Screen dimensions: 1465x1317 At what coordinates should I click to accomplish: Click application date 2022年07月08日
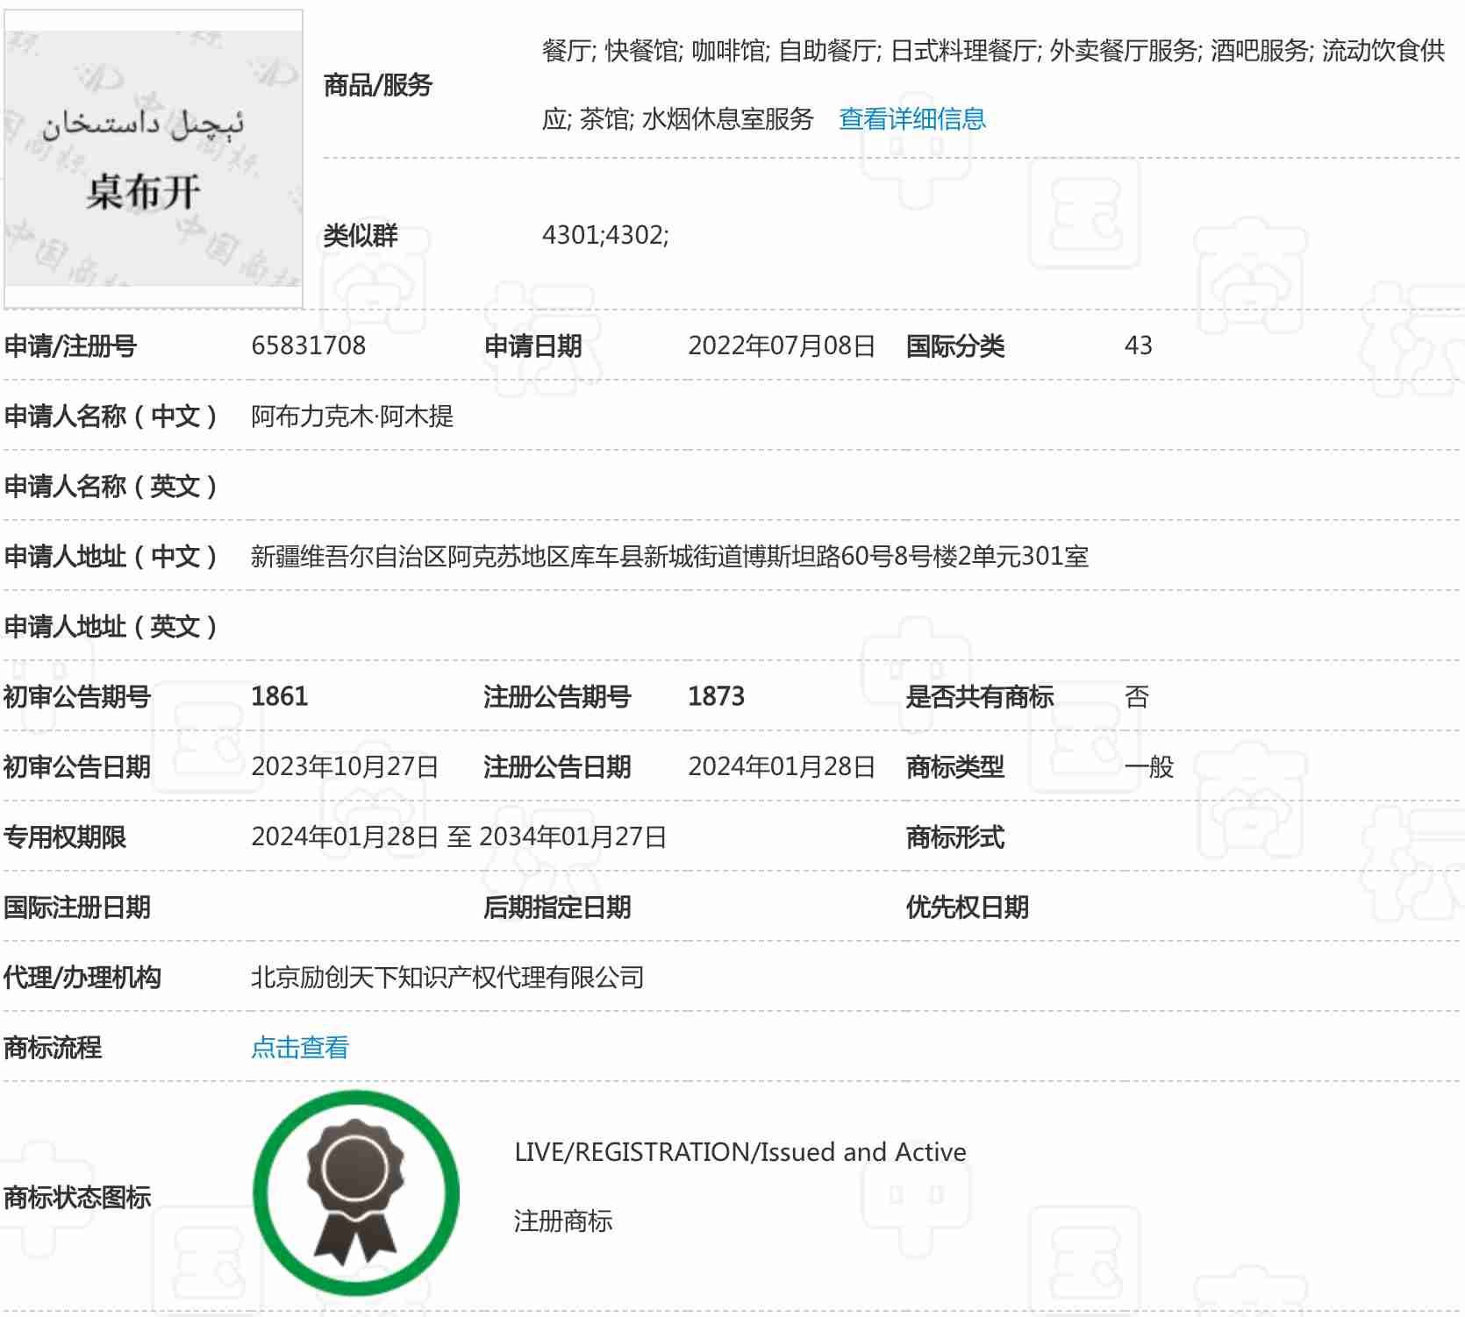(781, 345)
